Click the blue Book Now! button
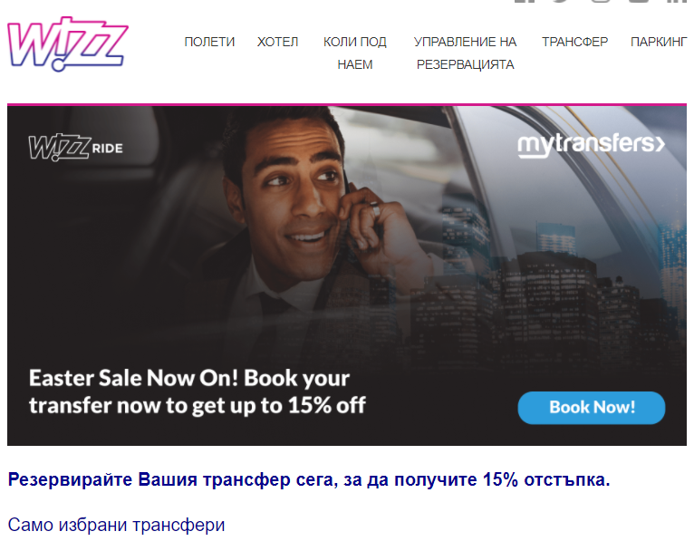This screenshot has height=541, width=694. [592, 407]
